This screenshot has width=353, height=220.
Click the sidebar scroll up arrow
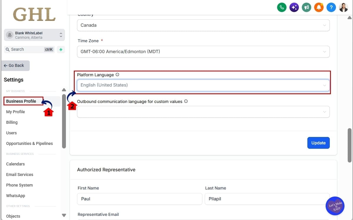[64, 90]
